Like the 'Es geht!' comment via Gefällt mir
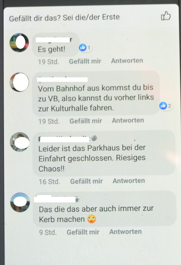Viewport: 181px width, 265px height. [85, 61]
